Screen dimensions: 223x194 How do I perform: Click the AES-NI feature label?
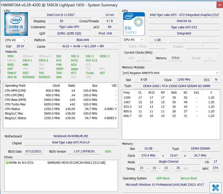(12, 77)
